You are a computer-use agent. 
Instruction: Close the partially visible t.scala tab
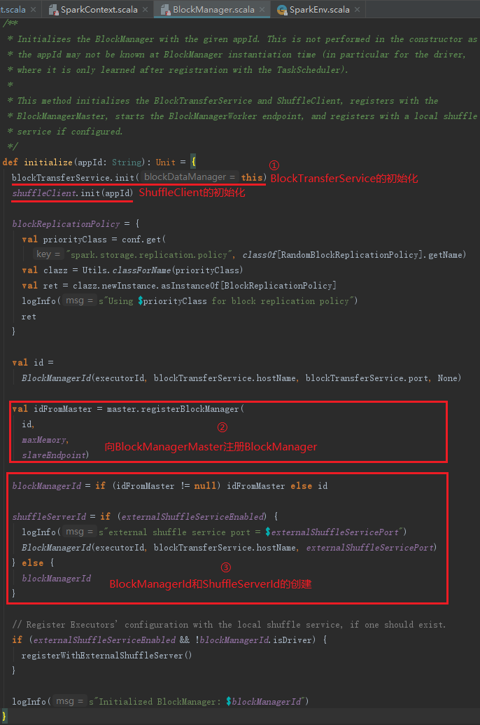pos(34,9)
